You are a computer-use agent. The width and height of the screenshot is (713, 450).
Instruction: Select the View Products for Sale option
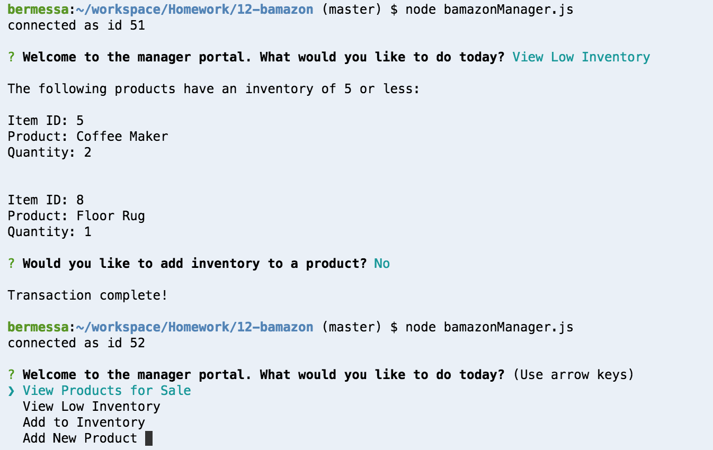(107, 391)
